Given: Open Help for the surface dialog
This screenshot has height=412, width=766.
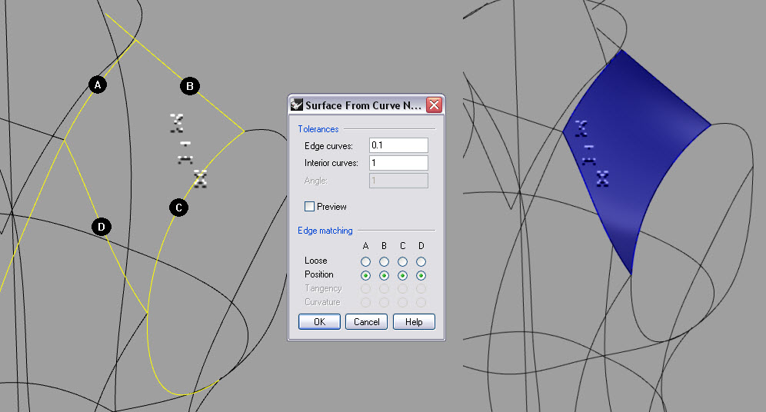Looking at the screenshot, I should (x=414, y=322).
